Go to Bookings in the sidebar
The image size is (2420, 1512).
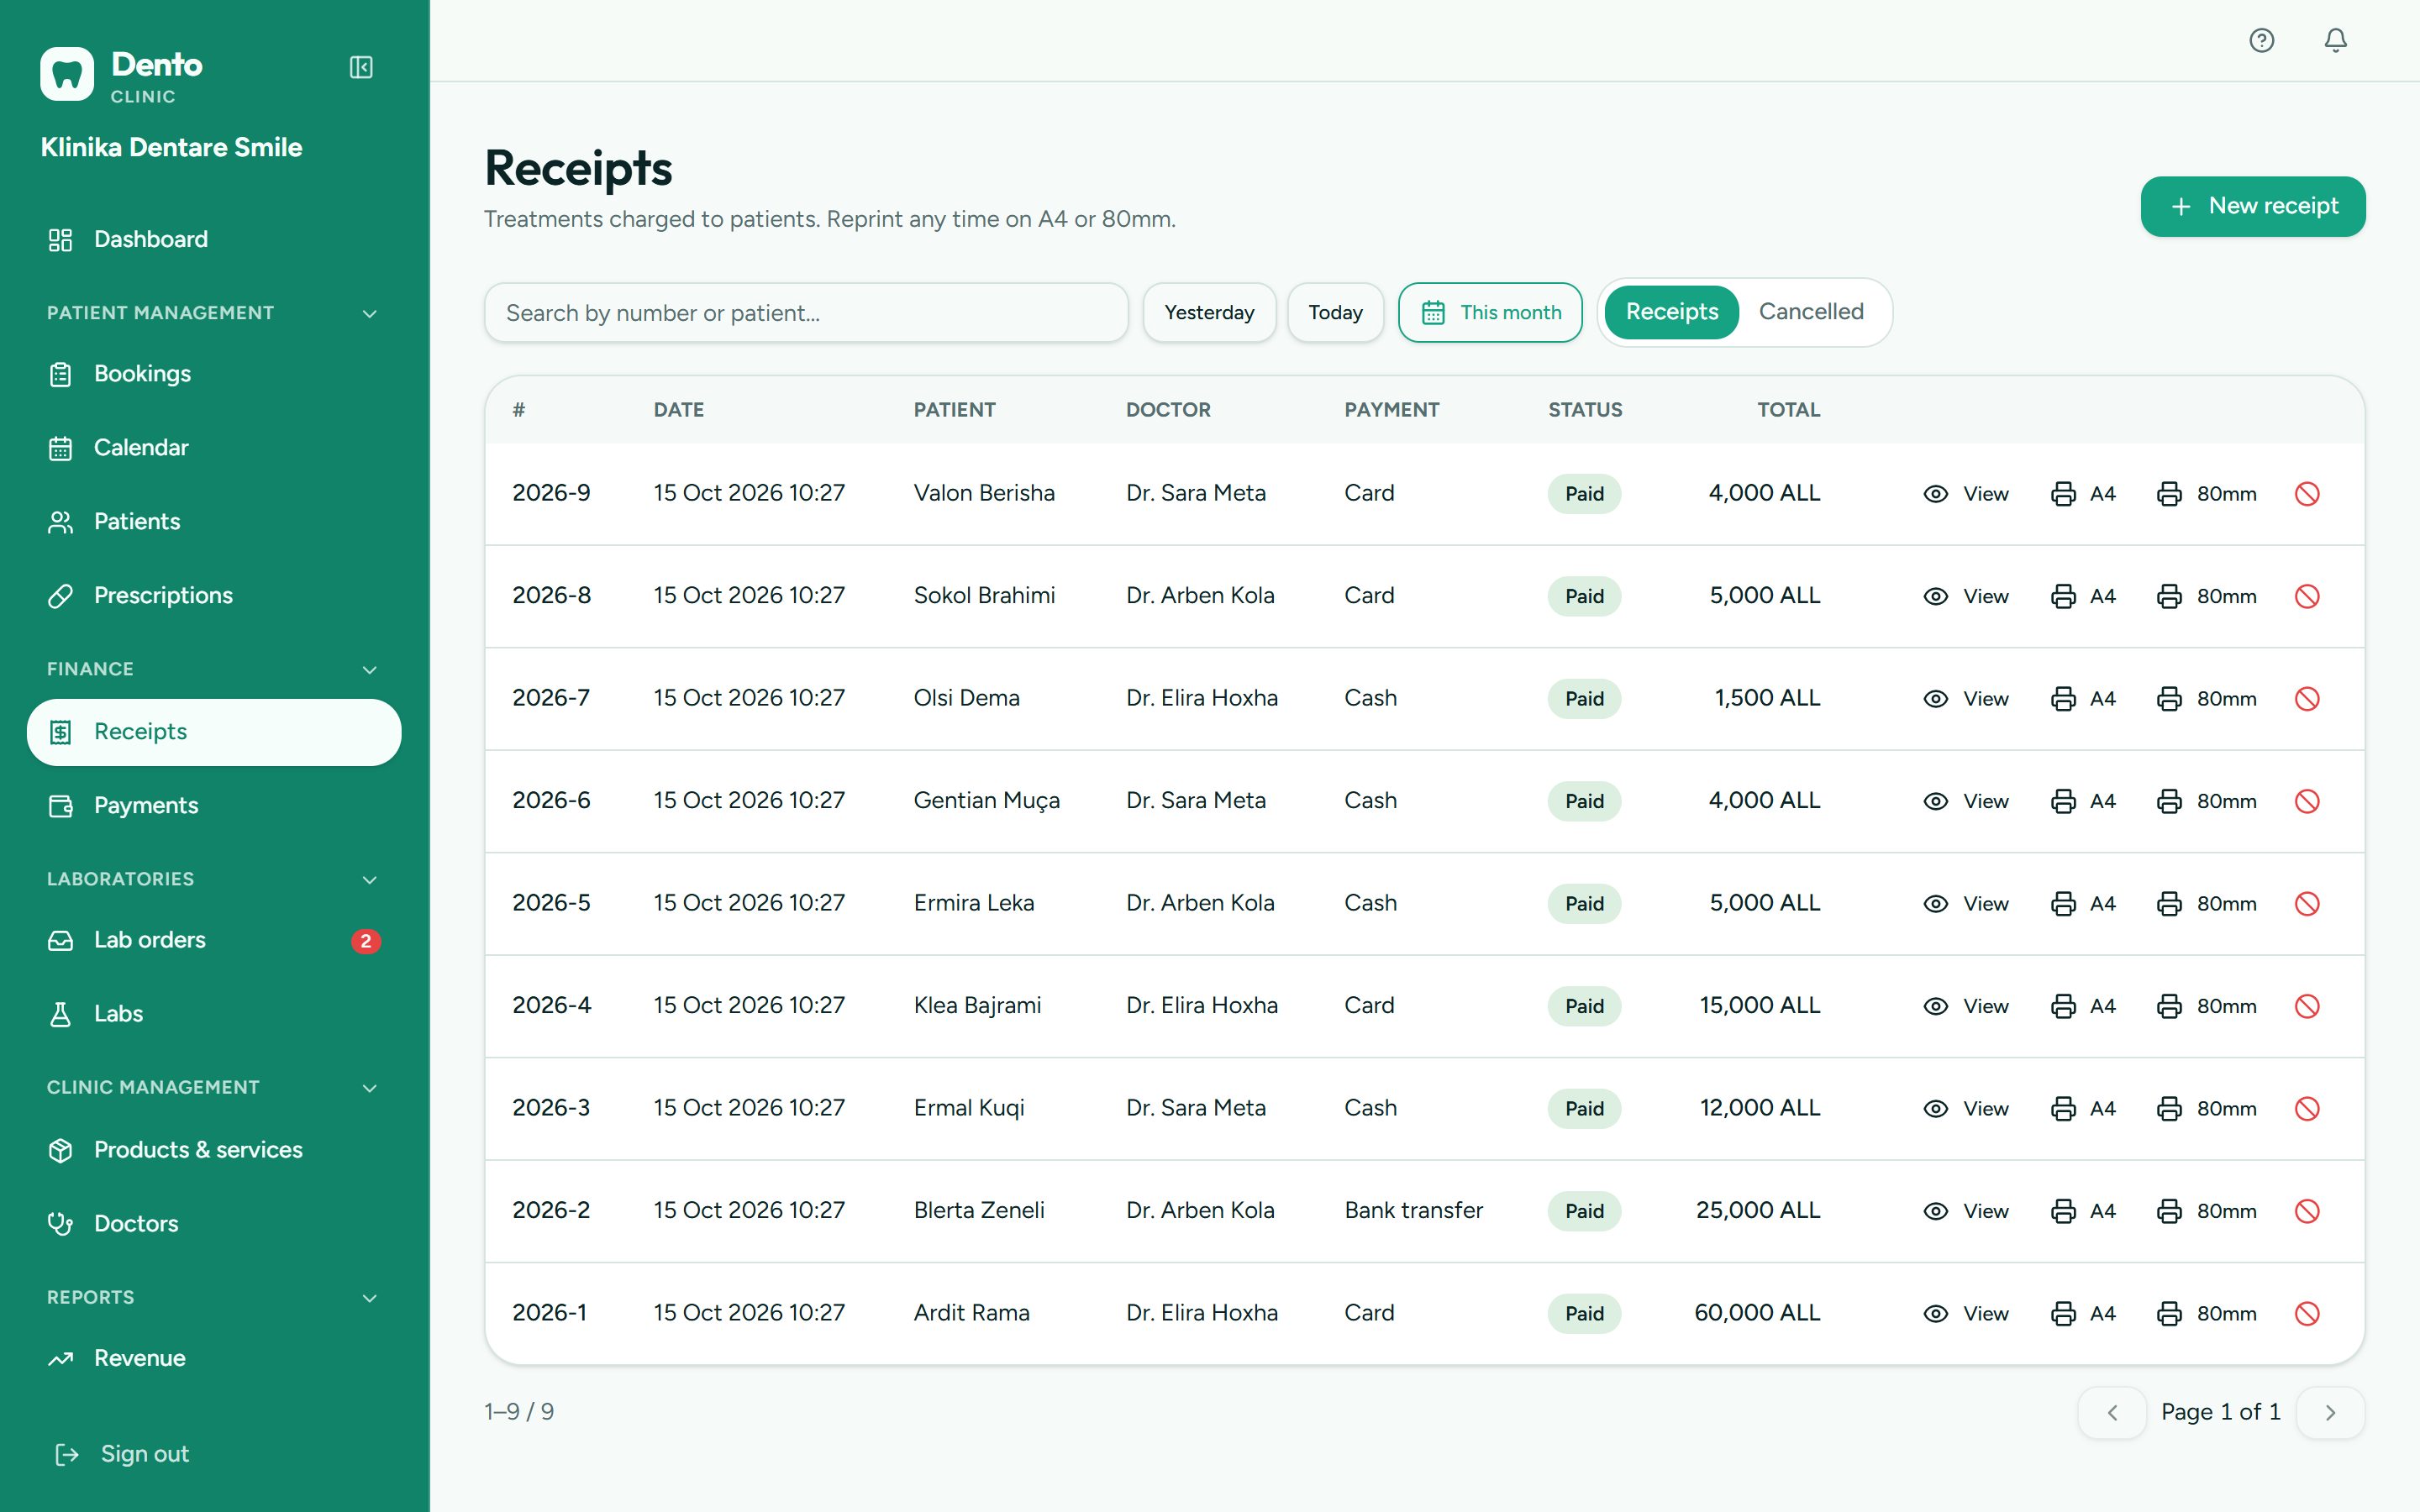(x=214, y=374)
